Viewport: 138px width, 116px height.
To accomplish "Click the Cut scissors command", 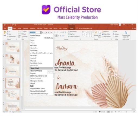I will tap(9, 32).
